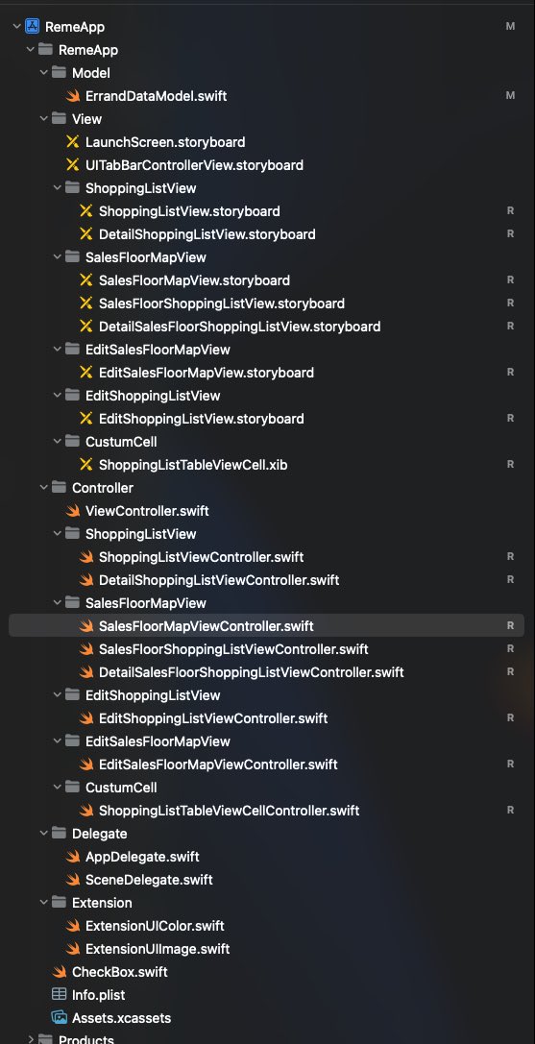Image resolution: width=535 pixels, height=1044 pixels.
Task: Click the M status badge of the RemeApp project
Action: (x=510, y=26)
